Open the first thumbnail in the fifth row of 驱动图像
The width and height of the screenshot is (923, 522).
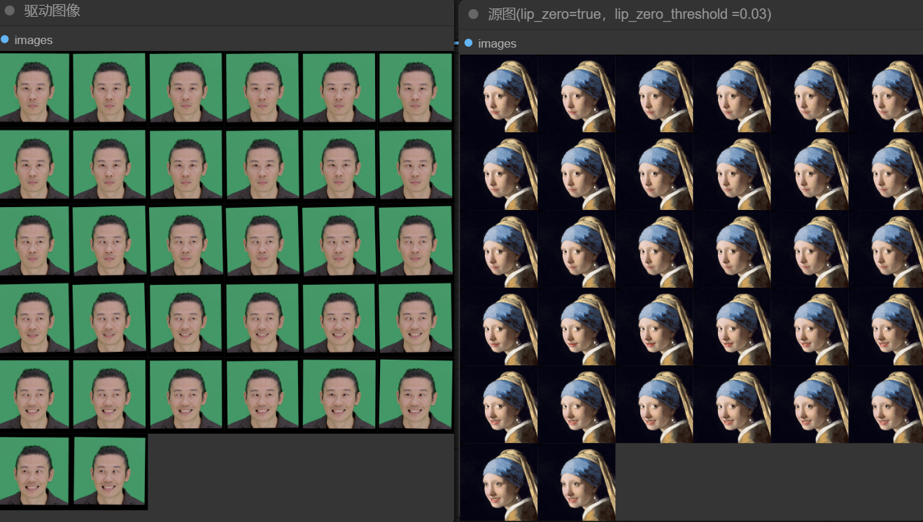pyautogui.click(x=34, y=394)
